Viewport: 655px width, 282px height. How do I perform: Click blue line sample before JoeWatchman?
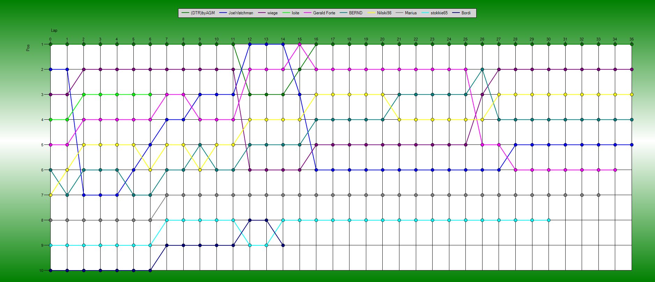(223, 13)
